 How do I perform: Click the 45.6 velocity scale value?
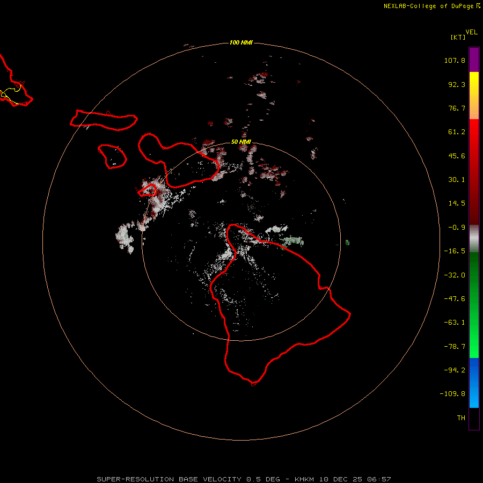[457, 156]
